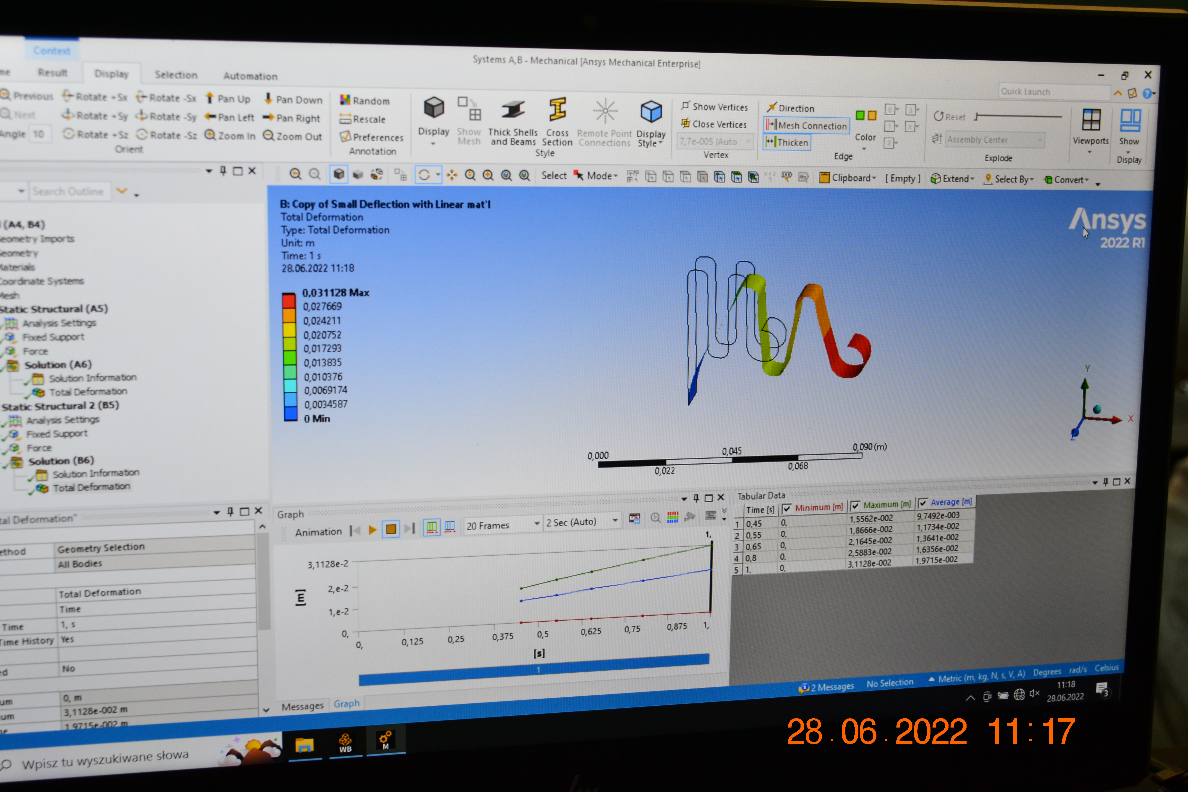Stop the result animation

click(390, 529)
